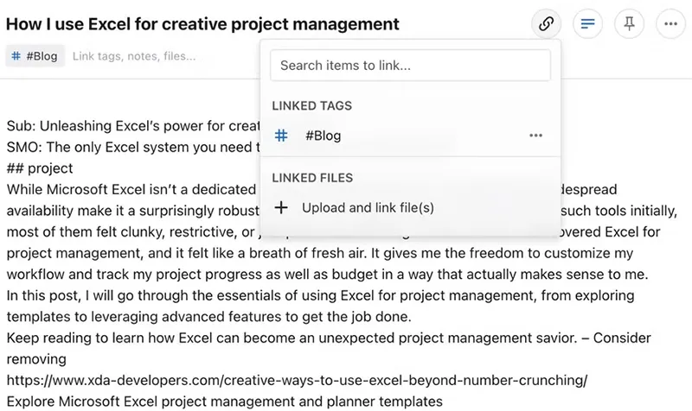Click the hash icon beside the linked #Blog tag
This screenshot has width=692, height=411.
pyautogui.click(x=281, y=136)
